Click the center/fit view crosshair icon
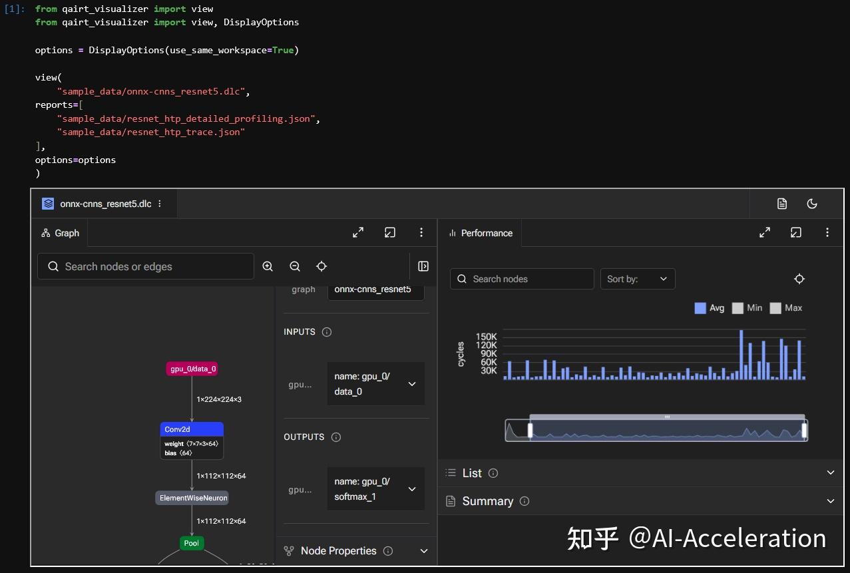850x573 pixels. click(x=321, y=266)
